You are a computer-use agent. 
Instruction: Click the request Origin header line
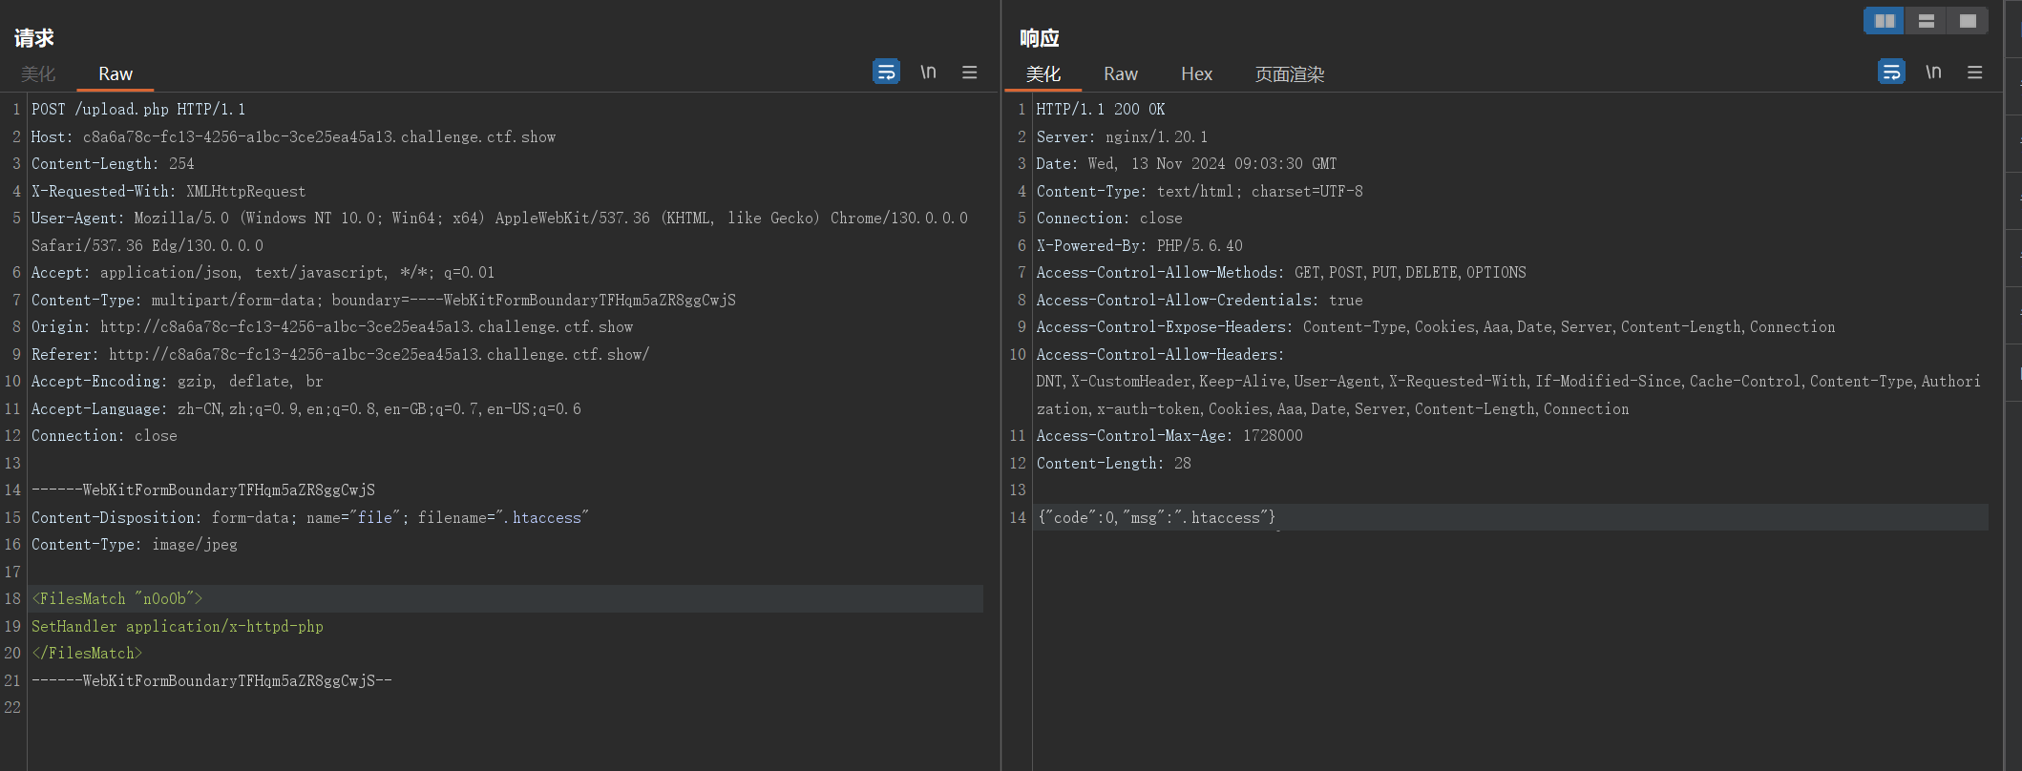(332, 326)
